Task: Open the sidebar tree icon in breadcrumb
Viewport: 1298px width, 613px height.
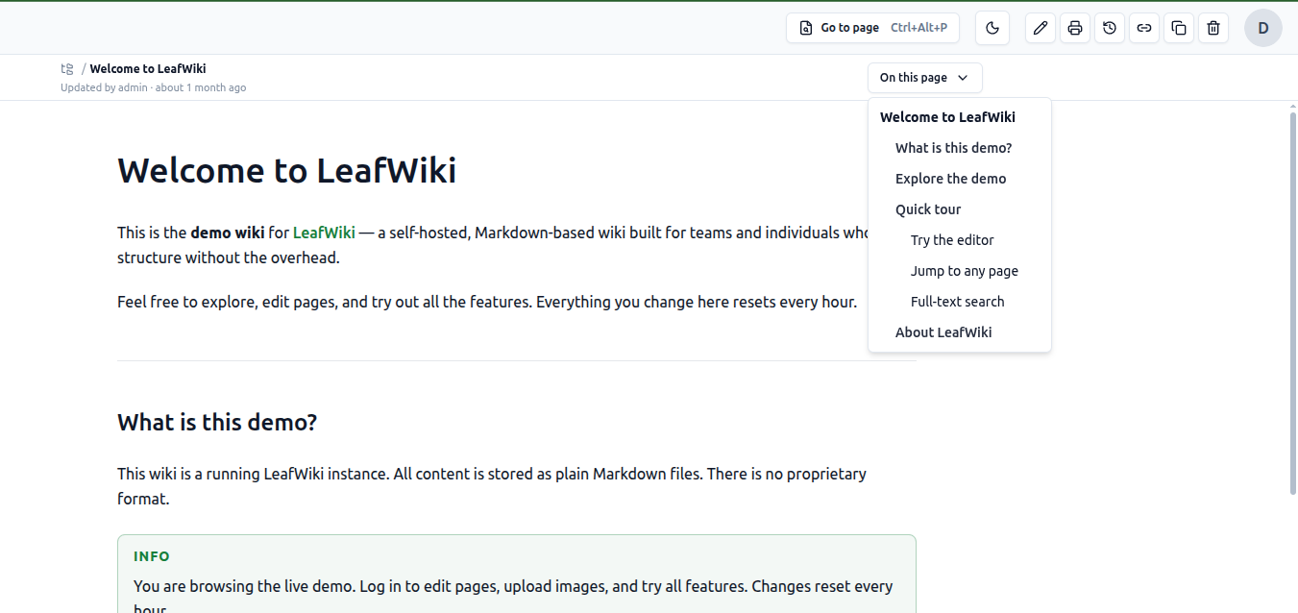Action: click(x=67, y=68)
